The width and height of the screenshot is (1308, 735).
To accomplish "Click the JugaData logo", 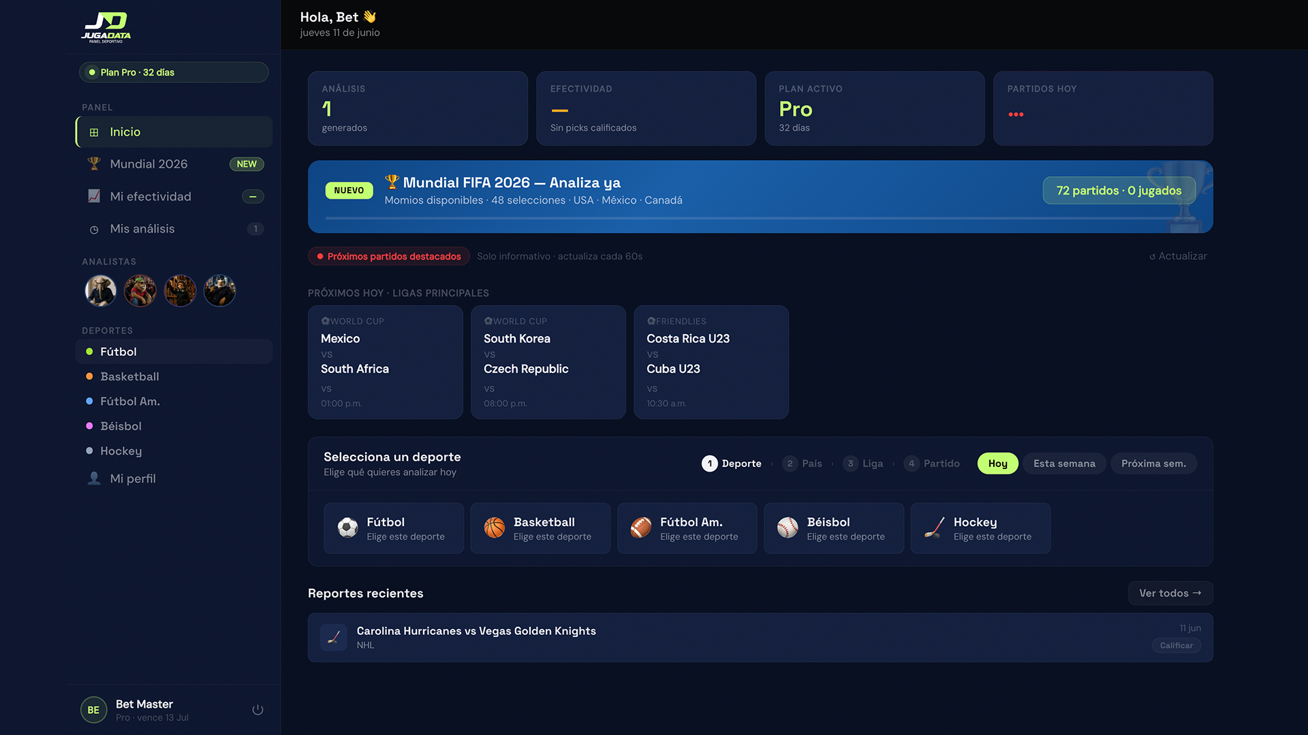I will point(106,27).
